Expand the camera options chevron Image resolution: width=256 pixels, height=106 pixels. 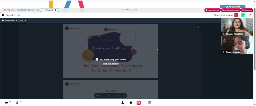[x=10, y=102]
